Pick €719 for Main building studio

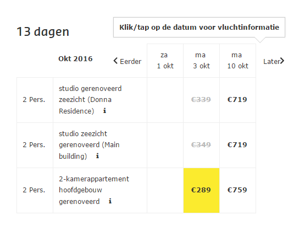(237, 145)
